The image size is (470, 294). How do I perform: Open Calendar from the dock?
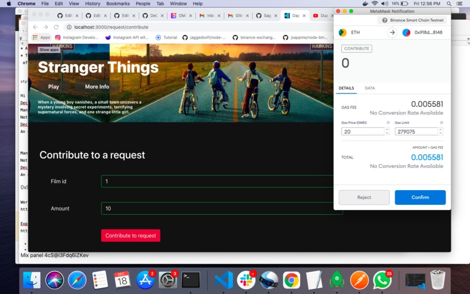click(122, 280)
